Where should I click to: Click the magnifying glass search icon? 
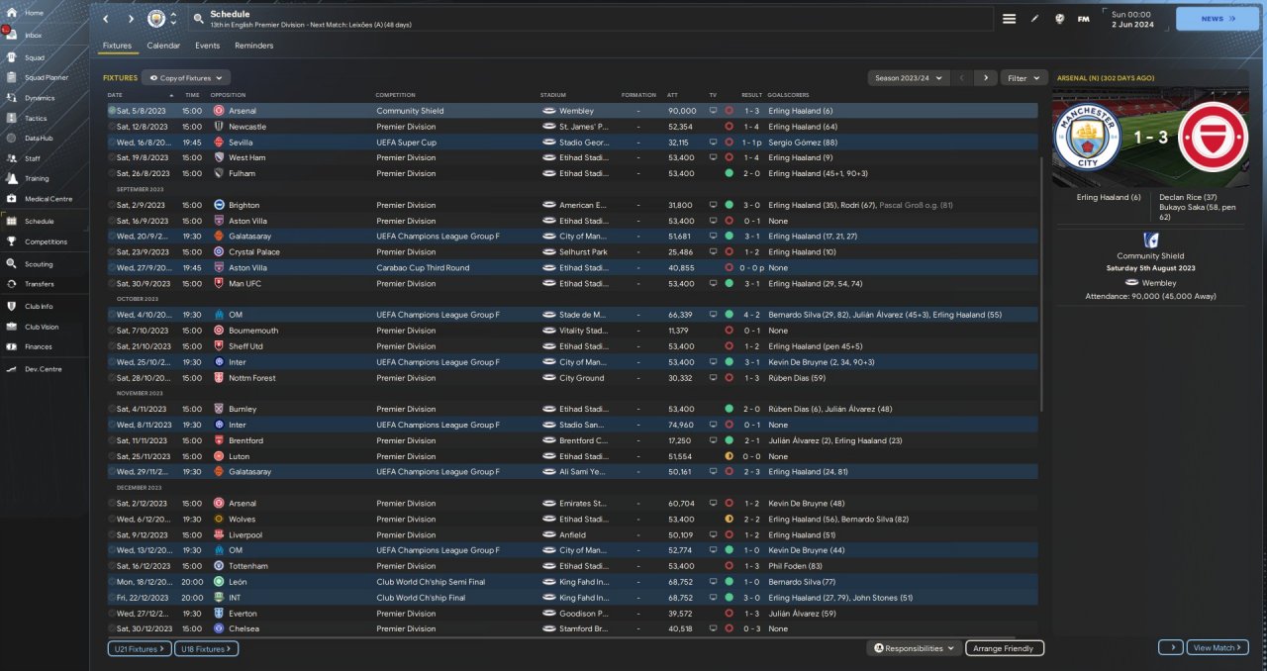click(x=198, y=19)
